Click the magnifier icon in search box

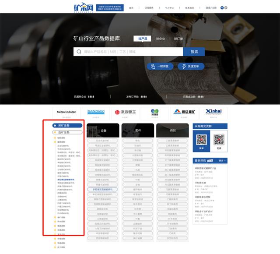[79, 52]
